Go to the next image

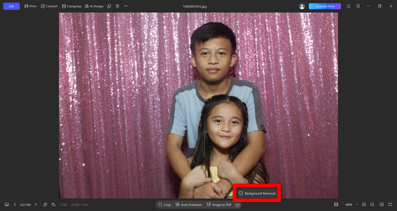click(x=36, y=205)
